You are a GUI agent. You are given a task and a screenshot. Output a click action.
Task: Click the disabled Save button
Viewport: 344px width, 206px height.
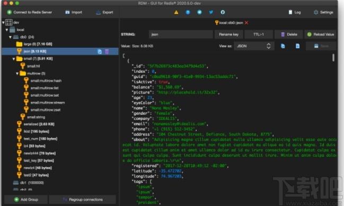(321, 46)
